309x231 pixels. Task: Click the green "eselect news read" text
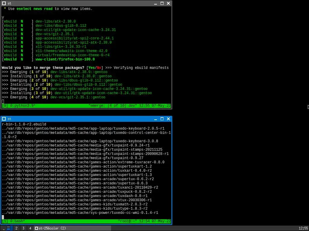click(x=34, y=9)
